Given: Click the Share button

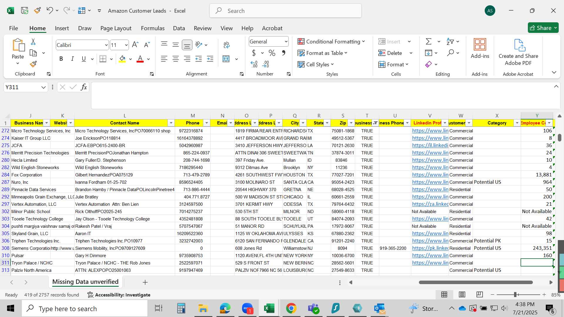Looking at the screenshot, I should (x=543, y=28).
